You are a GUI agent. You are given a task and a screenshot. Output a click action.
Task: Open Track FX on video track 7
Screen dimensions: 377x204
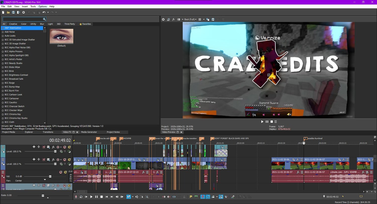[x=53, y=147]
